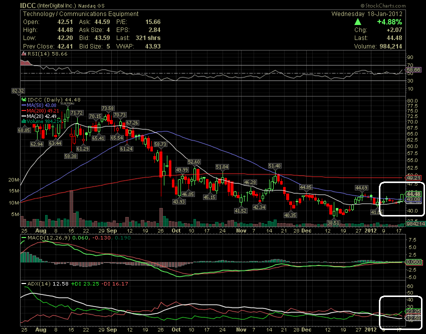Click the 41.52 low price annotation
This screenshot has height=334, width=426.
coord(241,210)
